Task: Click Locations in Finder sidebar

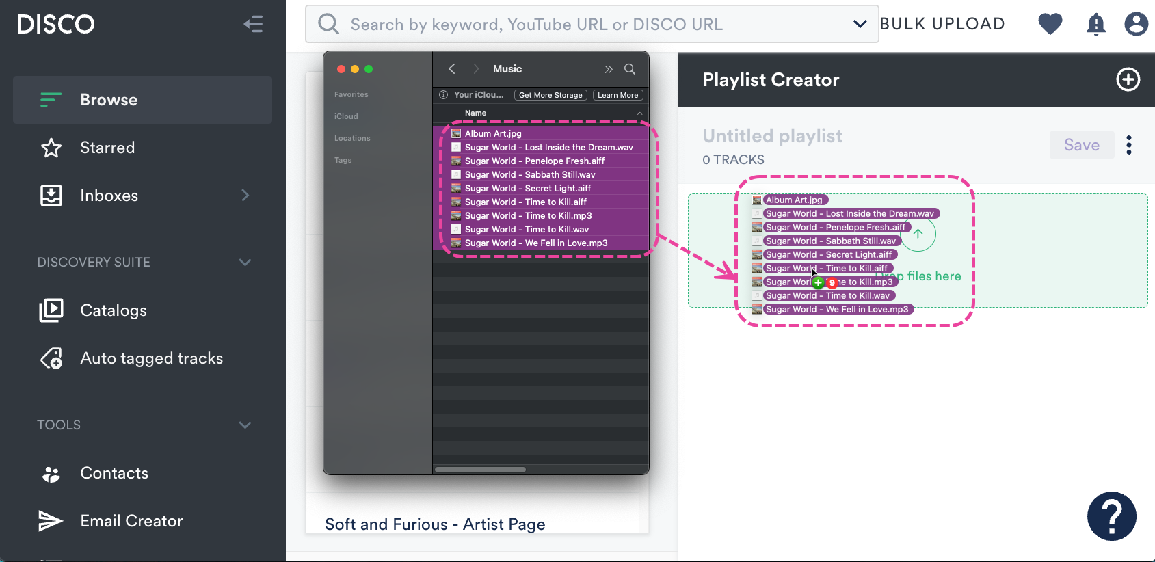Action: (x=352, y=138)
